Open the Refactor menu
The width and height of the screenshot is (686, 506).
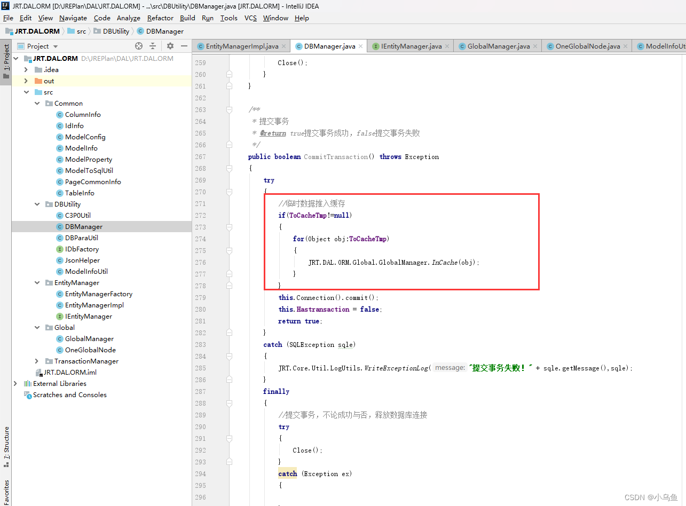point(161,18)
